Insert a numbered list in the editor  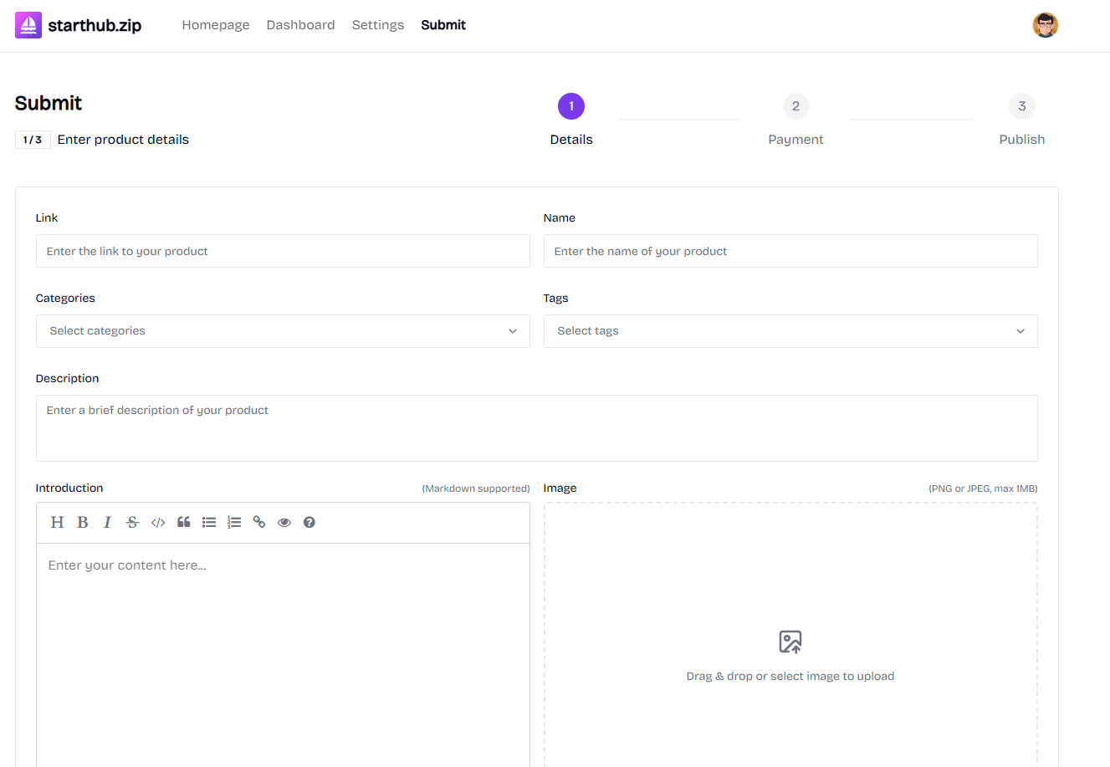pyautogui.click(x=234, y=522)
